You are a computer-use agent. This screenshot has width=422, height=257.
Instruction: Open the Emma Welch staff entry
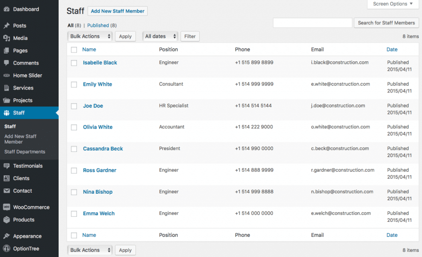point(99,213)
